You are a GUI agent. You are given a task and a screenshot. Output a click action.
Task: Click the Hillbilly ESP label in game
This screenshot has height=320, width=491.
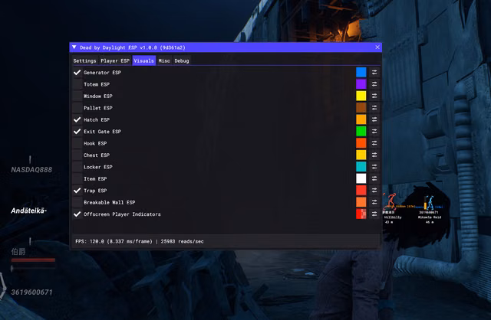click(393, 217)
